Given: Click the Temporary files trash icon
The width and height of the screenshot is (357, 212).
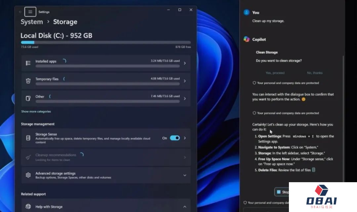Looking at the screenshot, I should [28, 81].
